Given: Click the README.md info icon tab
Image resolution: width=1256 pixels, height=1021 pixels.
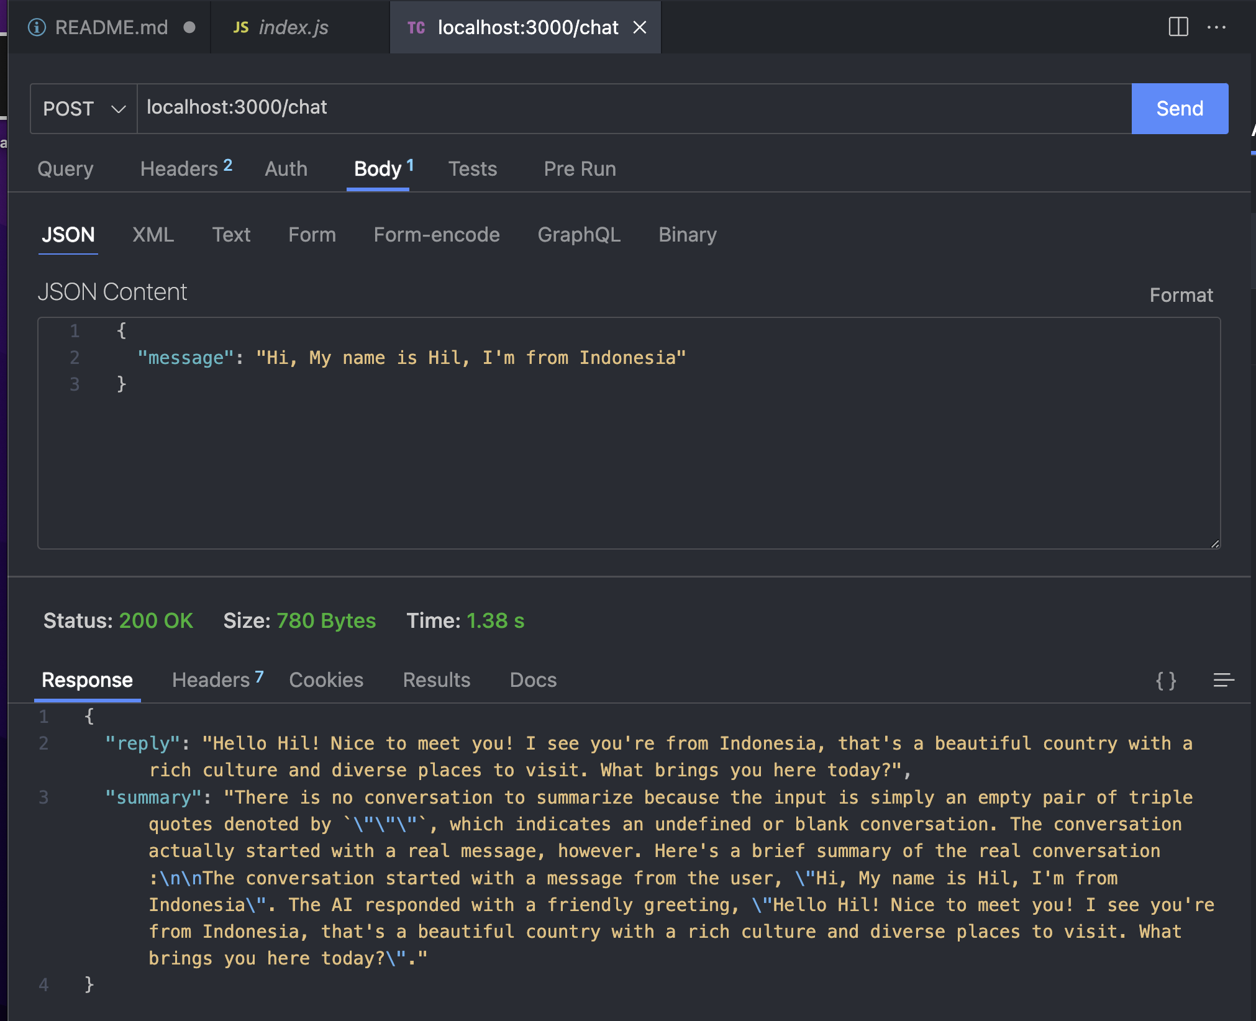Looking at the screenshot, I should point(37,27).
